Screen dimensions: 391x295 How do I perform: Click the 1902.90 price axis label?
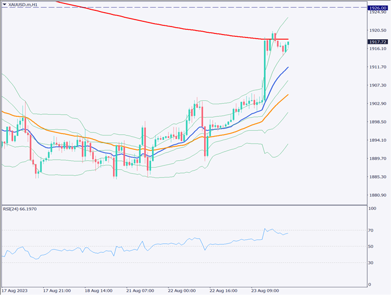pyautogui.click(x=378, y=104)
